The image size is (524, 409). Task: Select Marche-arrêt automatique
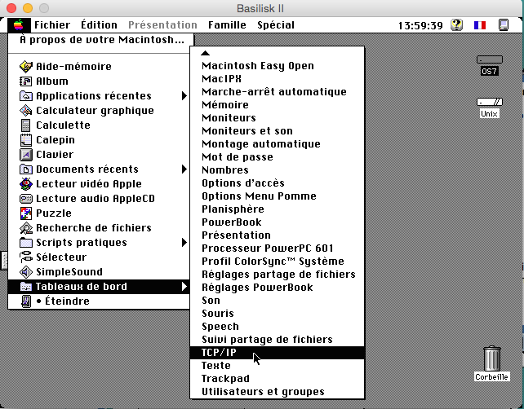point(277,92)
